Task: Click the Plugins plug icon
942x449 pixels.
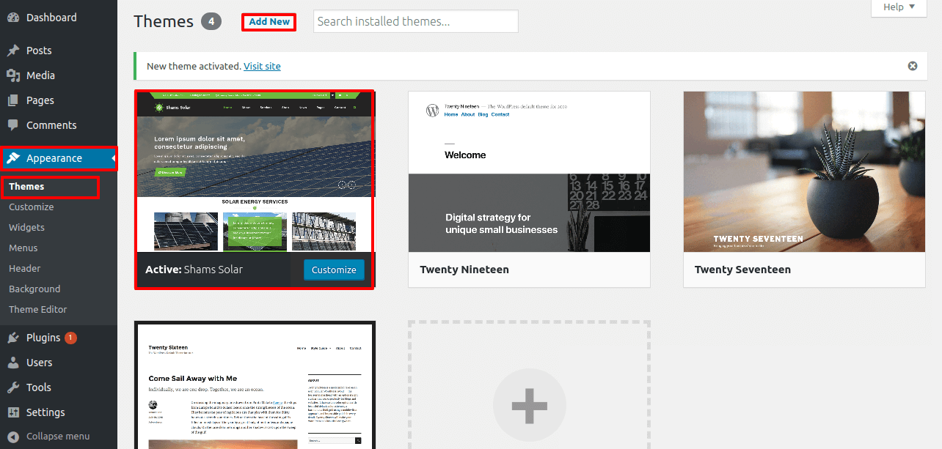Action: pyautogui.click(x=13, y=338)
